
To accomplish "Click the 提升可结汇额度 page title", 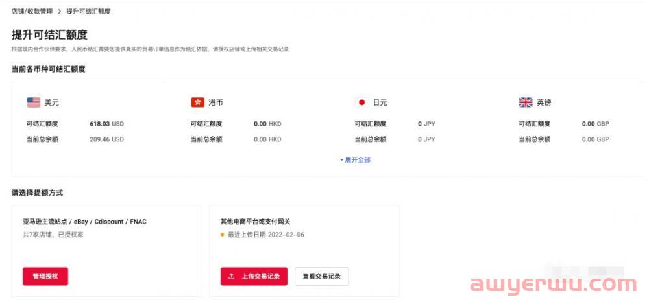I will pyautogui.click(x=50, y=35).
